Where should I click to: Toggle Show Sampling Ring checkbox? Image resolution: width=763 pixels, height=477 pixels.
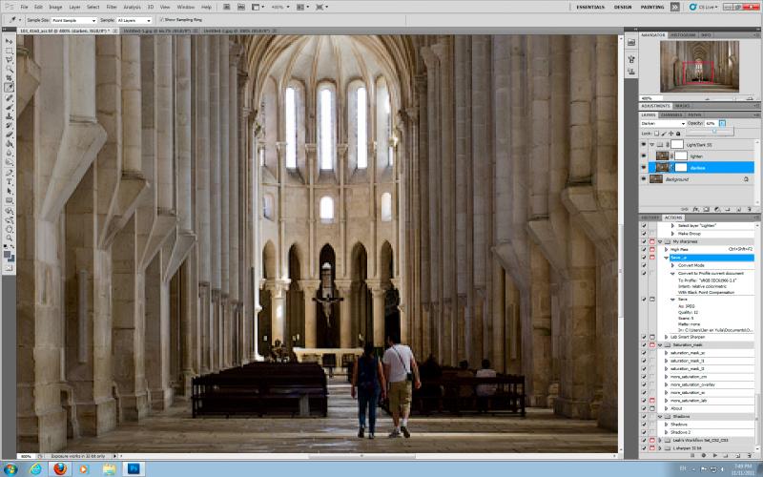[x=162, y=20]
